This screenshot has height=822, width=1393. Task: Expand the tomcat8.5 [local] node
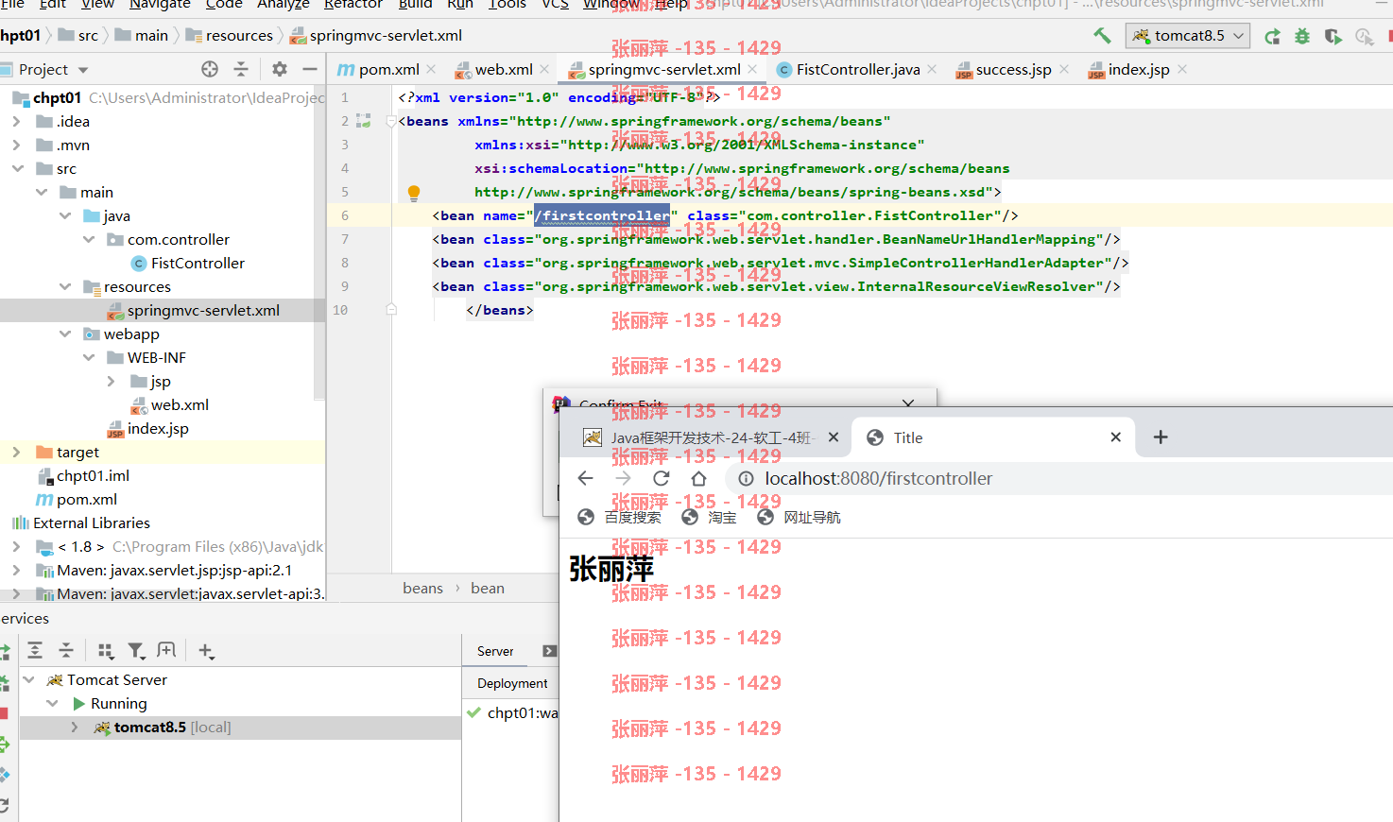click(75, 727)
